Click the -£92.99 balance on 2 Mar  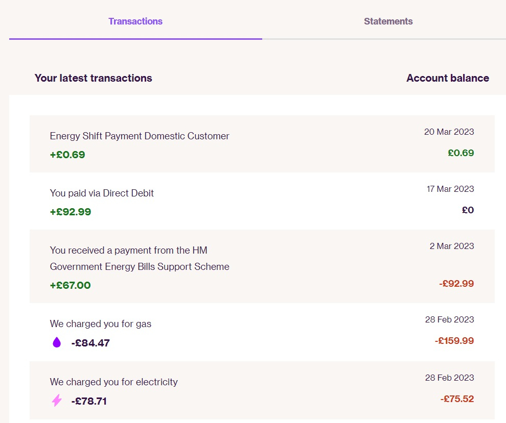pos(456,284)
